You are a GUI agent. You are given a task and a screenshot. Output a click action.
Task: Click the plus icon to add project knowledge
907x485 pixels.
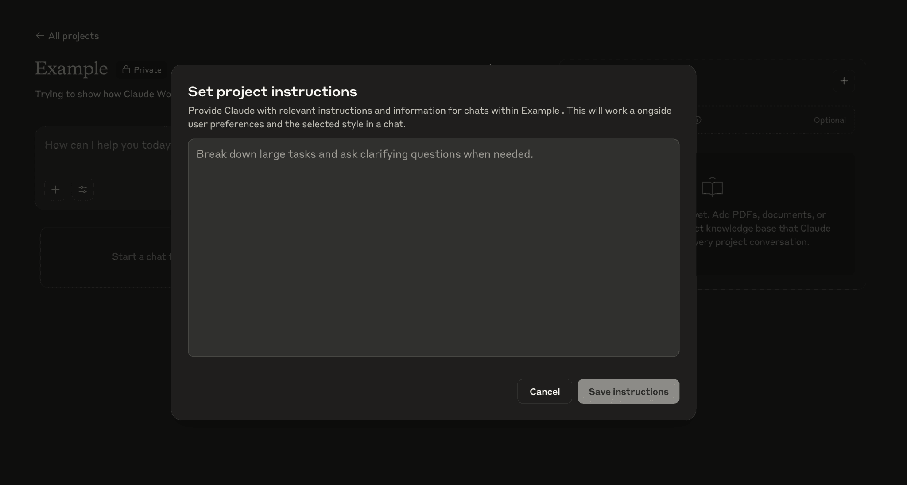coord(844,80)
